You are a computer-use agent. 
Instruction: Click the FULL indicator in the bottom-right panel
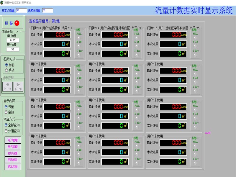point(195,146)
